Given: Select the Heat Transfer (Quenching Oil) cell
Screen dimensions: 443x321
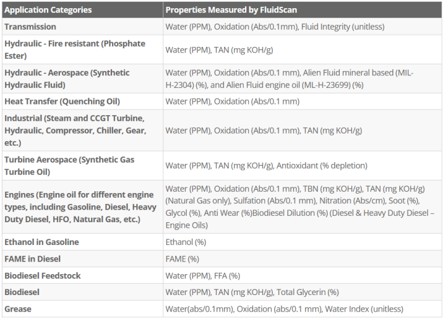Looking at the screenshot, I should [62, 101].
